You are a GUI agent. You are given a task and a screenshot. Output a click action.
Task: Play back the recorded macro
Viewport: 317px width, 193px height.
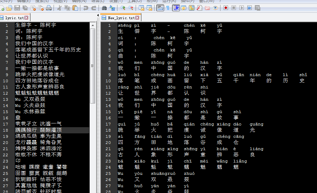pyautogui.click(x=241, y=8)
